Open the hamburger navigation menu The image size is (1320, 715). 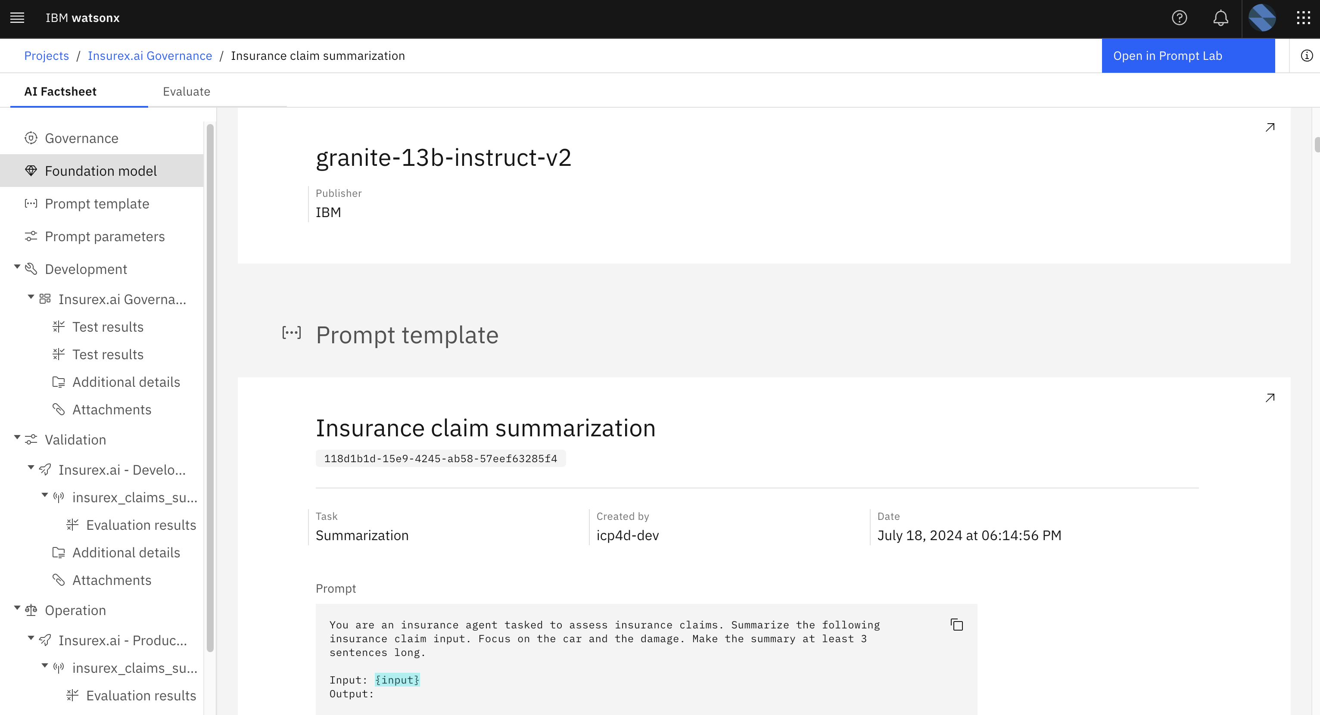point(17,17)
